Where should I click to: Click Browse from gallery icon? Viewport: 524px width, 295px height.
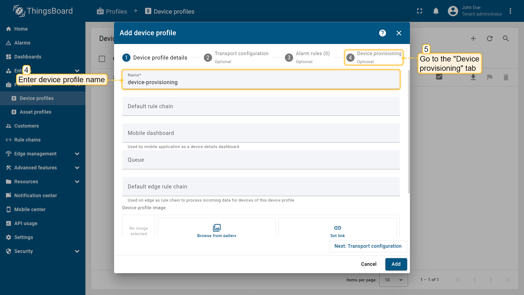(217, 228)
